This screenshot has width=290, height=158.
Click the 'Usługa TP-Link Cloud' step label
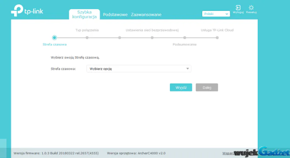pos(217,30)
